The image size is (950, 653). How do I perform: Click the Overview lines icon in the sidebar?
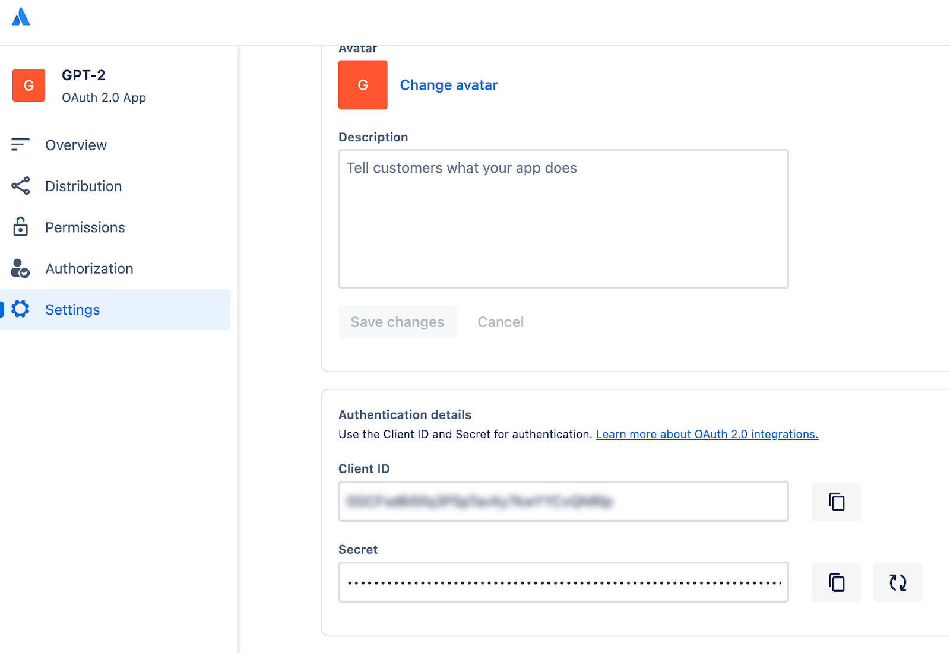click(20, 144)
